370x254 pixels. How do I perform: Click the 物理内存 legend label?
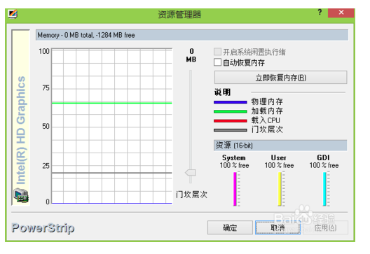click(267, 101)
